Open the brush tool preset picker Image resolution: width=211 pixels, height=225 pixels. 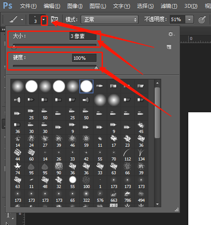tap(16, 19)
